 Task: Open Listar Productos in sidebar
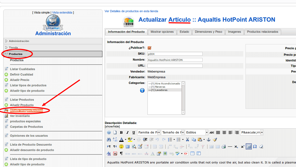22,100
